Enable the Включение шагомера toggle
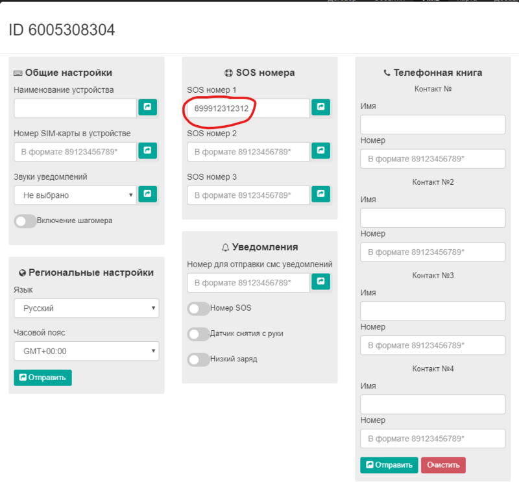The image size is (519, 482). 25,221
